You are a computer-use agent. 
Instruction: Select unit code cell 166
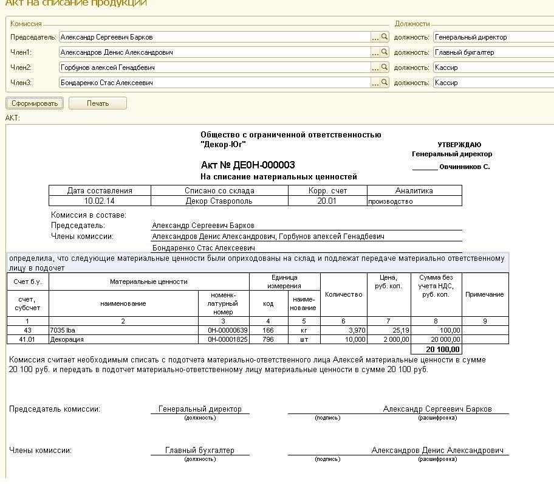[x=268, y=330]
